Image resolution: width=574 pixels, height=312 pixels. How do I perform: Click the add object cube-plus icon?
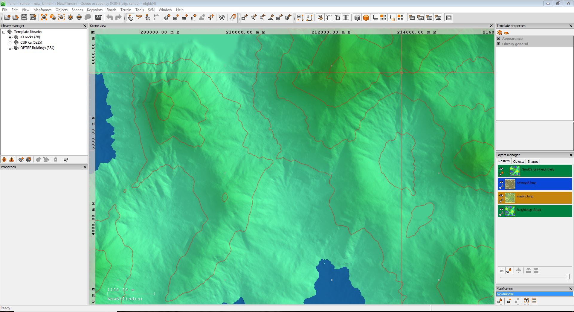pyautogui.click(x=167, y=17)
